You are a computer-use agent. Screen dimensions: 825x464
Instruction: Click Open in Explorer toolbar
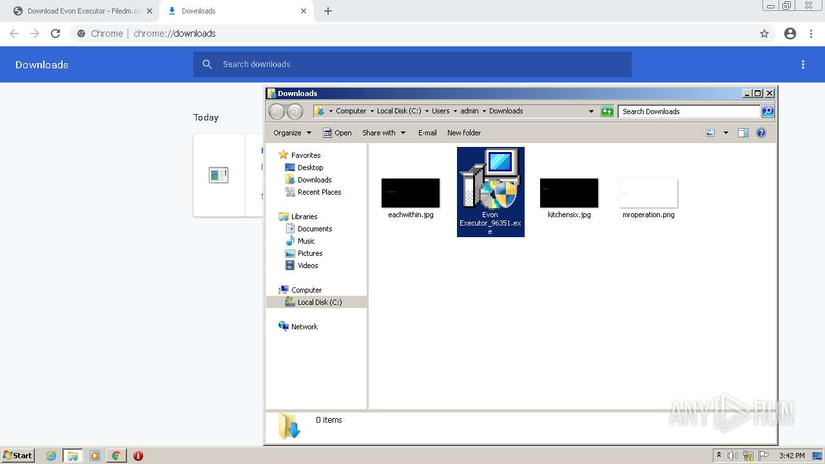coord(337,133)
